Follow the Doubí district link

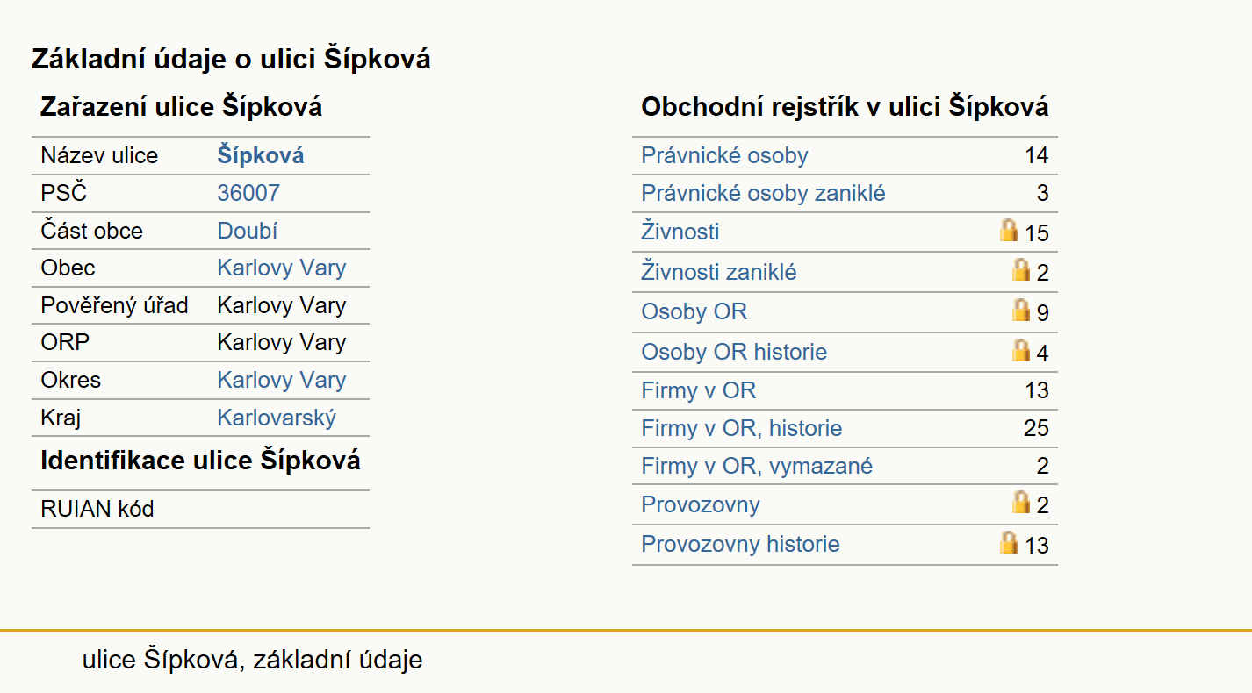coord(248,231)
